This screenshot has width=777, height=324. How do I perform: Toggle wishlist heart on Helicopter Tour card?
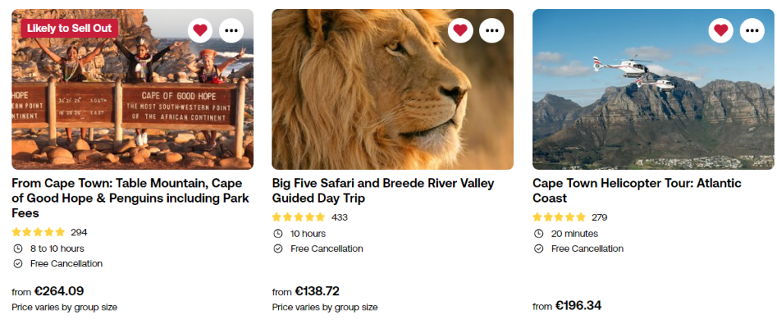click(721, 30)
